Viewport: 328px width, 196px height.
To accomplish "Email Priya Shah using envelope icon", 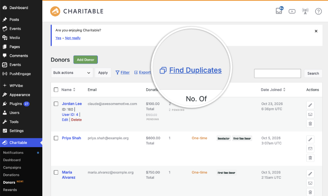I will (x=310, y=149).
